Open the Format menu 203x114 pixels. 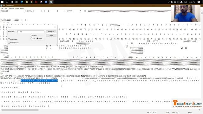tap(11, 9)
